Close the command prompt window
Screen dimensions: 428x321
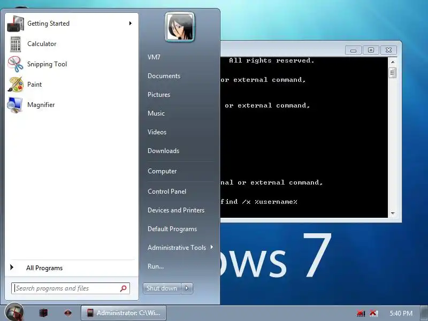388,50
